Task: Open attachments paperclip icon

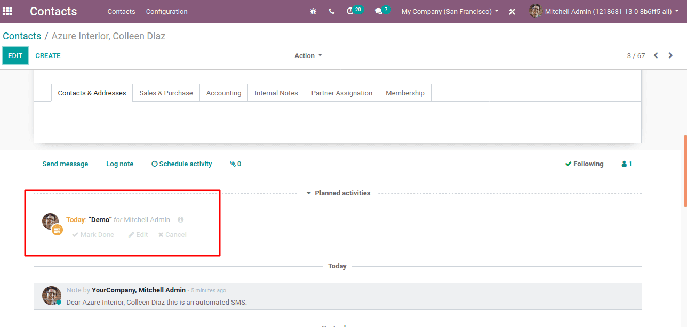Action: point(236,164)
